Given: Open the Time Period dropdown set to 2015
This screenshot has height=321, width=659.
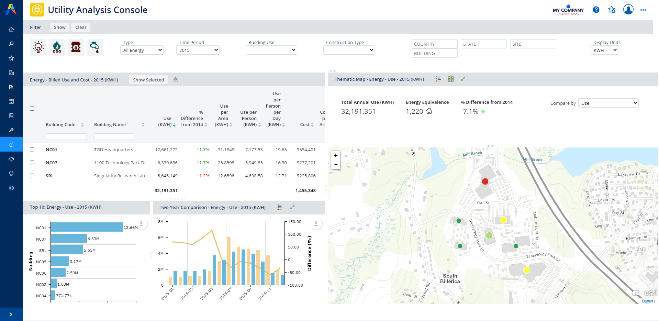Looking at the screenshot, I should coord(198,50).
